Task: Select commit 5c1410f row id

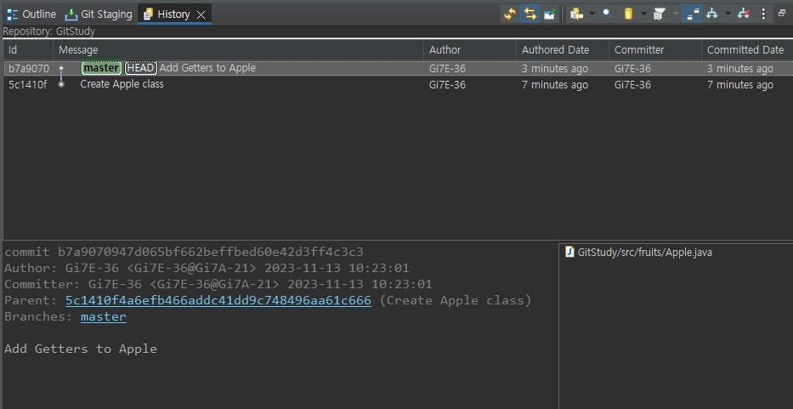Action: pyautogui.click(x=28, y=84)
